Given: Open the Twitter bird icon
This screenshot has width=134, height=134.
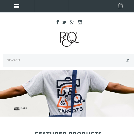Looking at the screenshot, I should [64, 22].
